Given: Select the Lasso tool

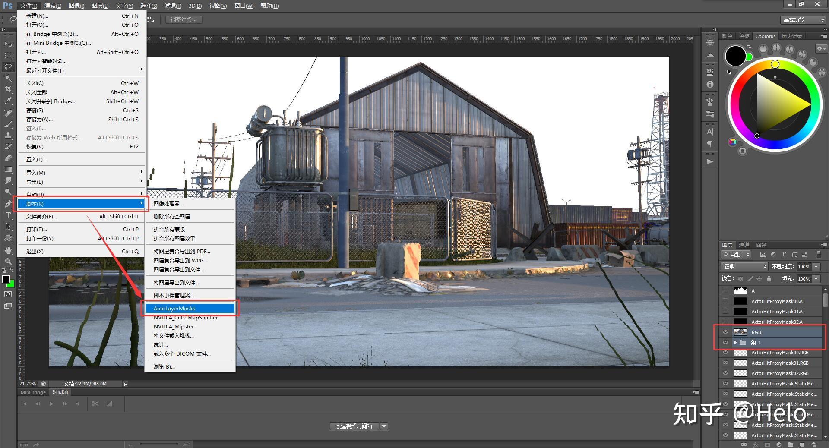Looking at the screenshot, I should tap(8, 67).
